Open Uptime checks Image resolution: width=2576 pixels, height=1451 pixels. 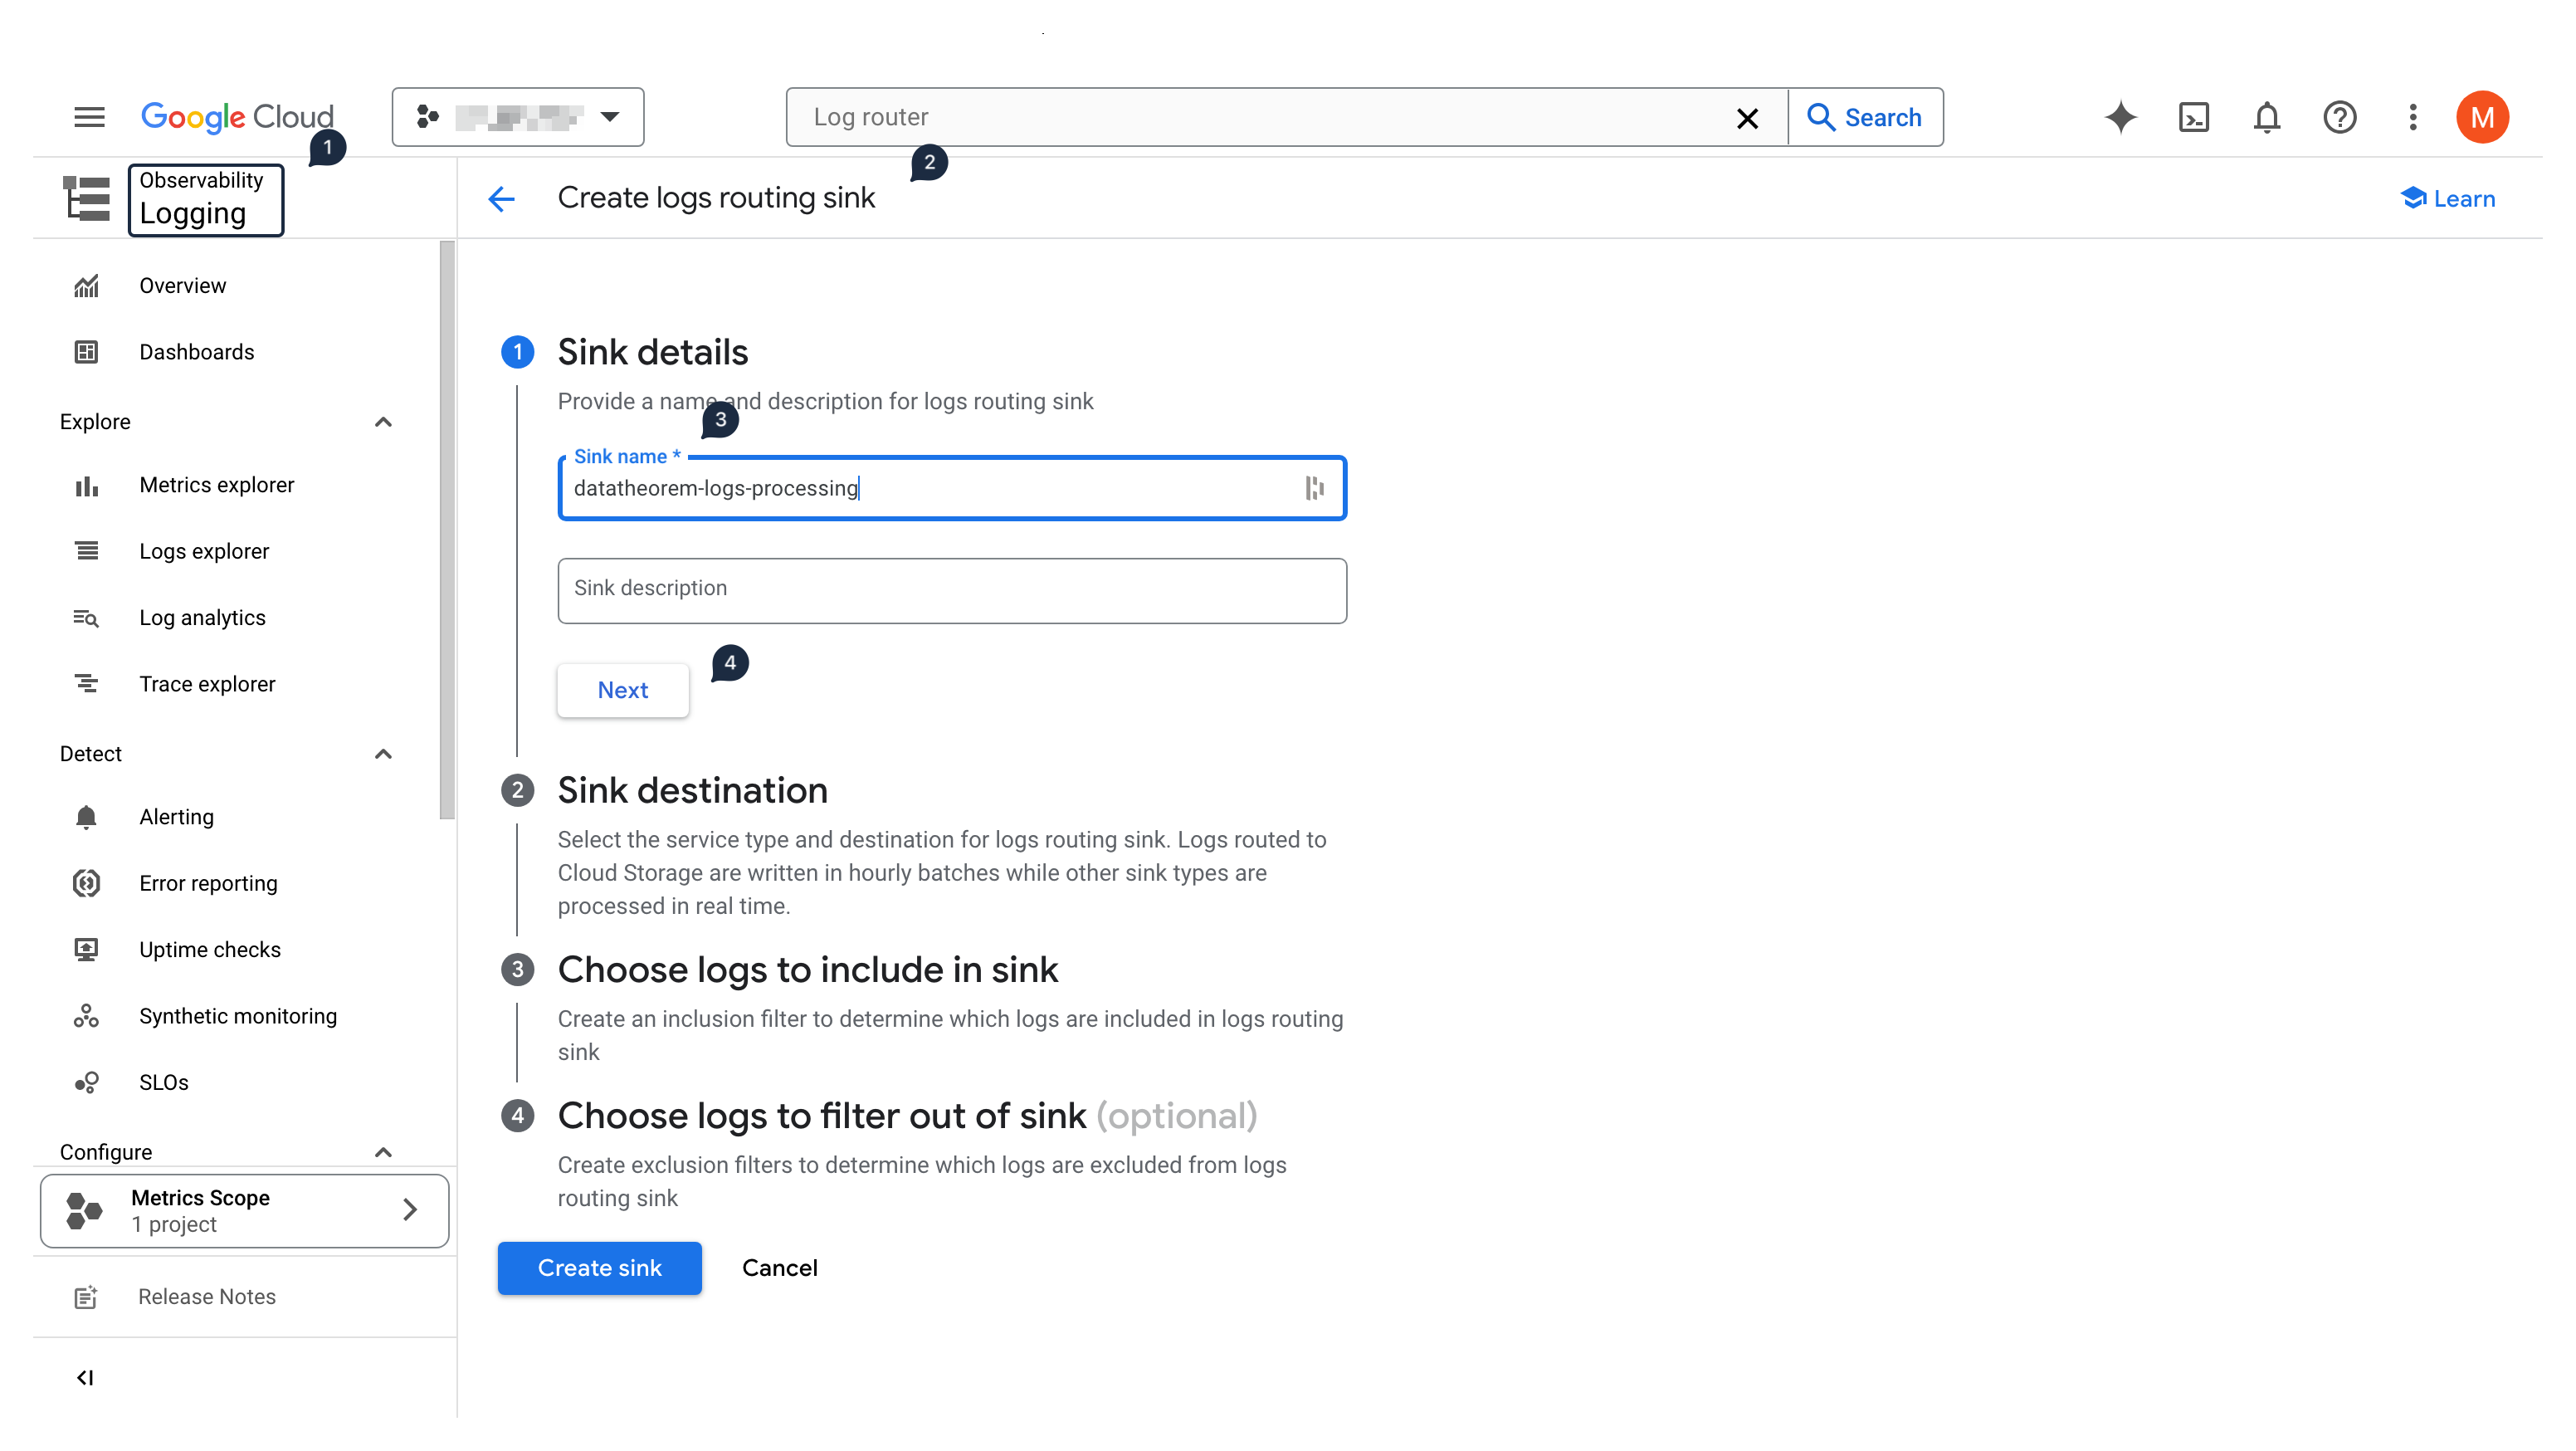tap(210, 950)
